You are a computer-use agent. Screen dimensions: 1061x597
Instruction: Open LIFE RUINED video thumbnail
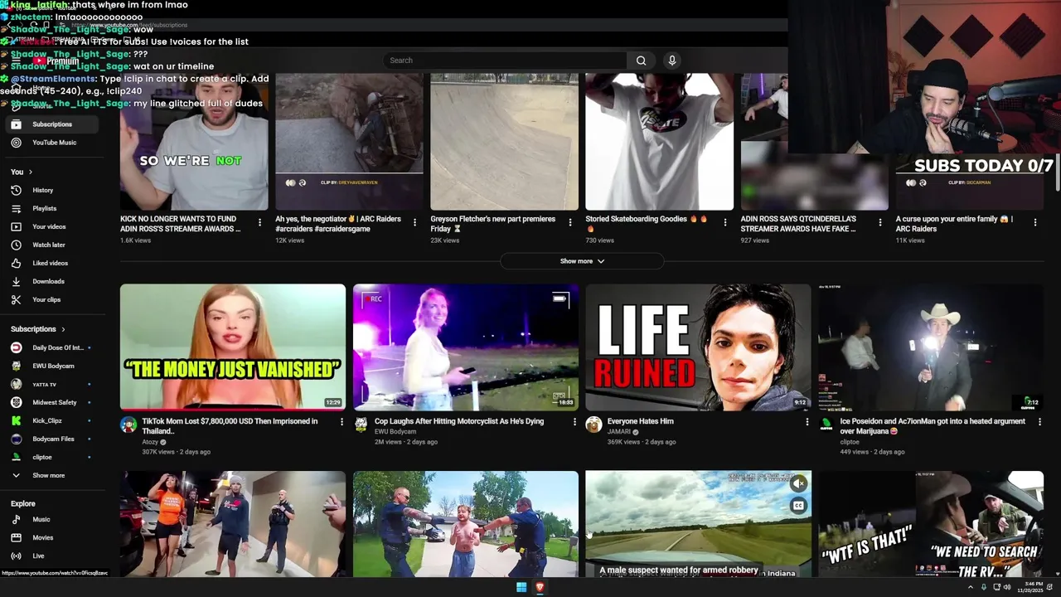698,347
